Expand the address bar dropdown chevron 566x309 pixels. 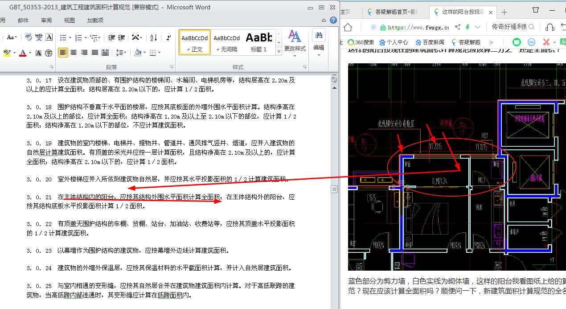pos(478,27)
